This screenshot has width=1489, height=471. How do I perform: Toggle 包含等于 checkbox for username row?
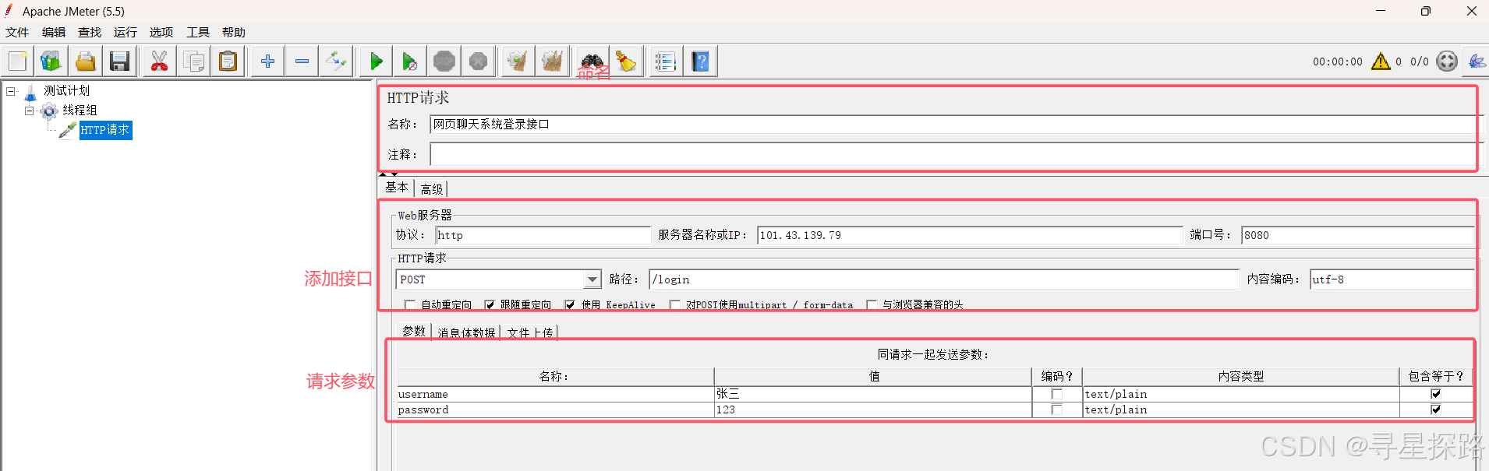(1436, 394)
